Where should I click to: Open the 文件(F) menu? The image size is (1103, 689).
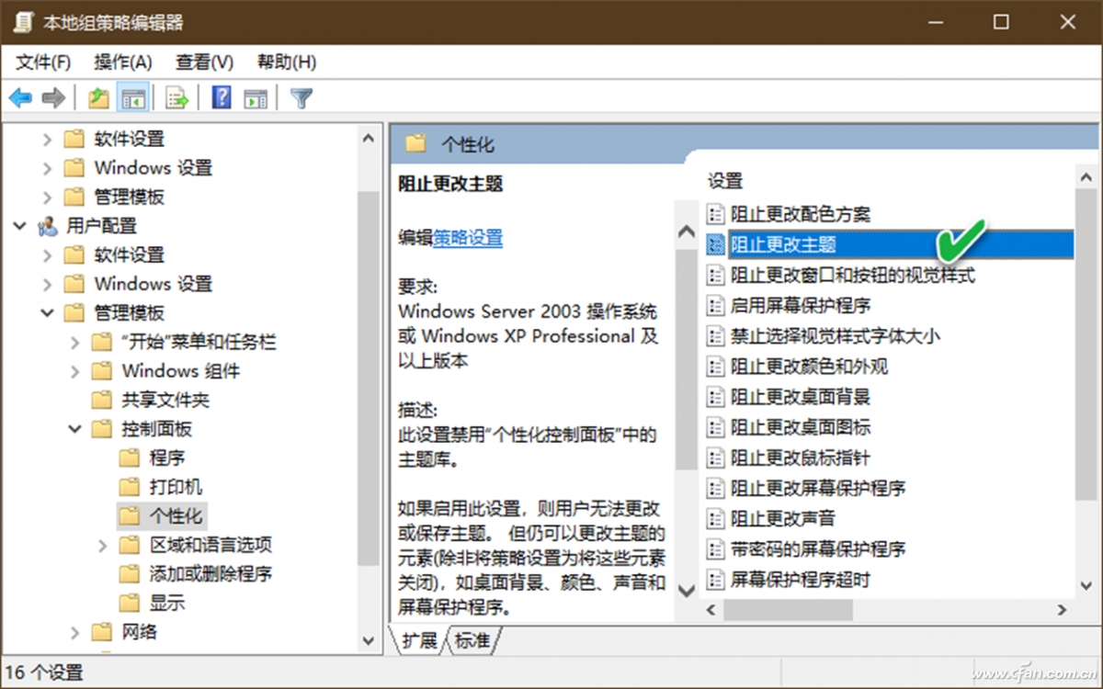click(x=43, y=62)
